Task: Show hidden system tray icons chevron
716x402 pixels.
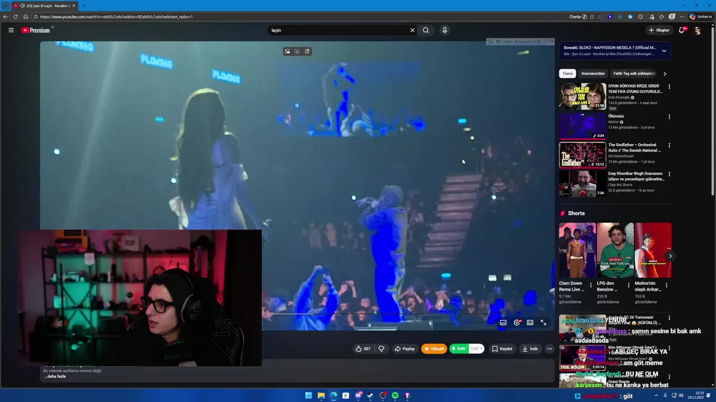Action: [657, 395]
